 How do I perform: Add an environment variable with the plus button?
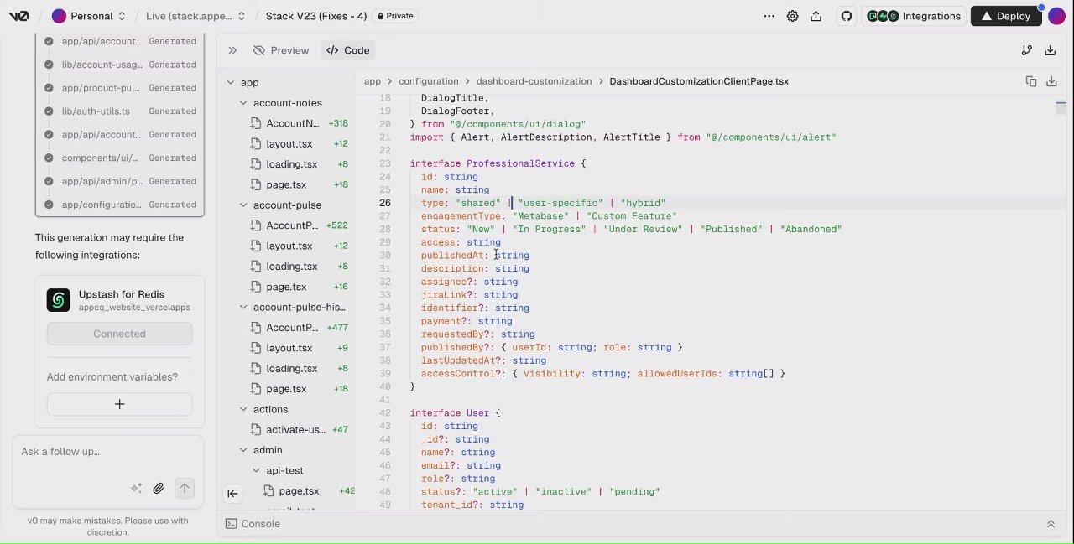[119, 404]
